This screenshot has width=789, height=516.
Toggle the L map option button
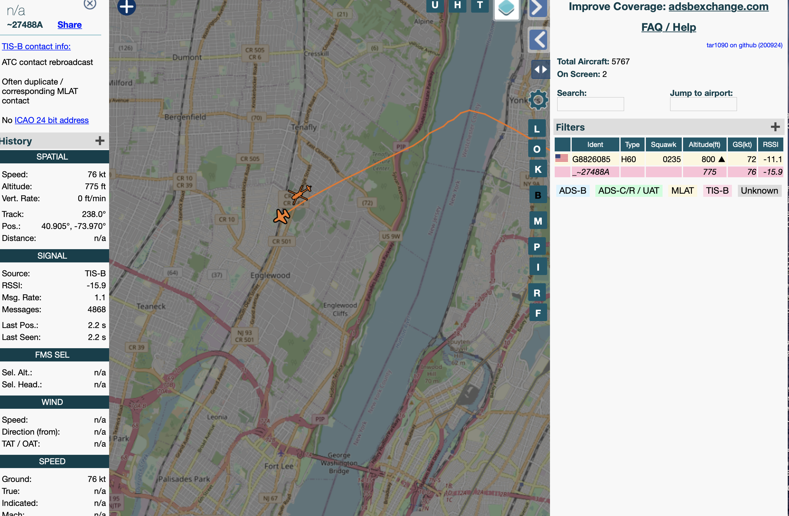[537, 129]
